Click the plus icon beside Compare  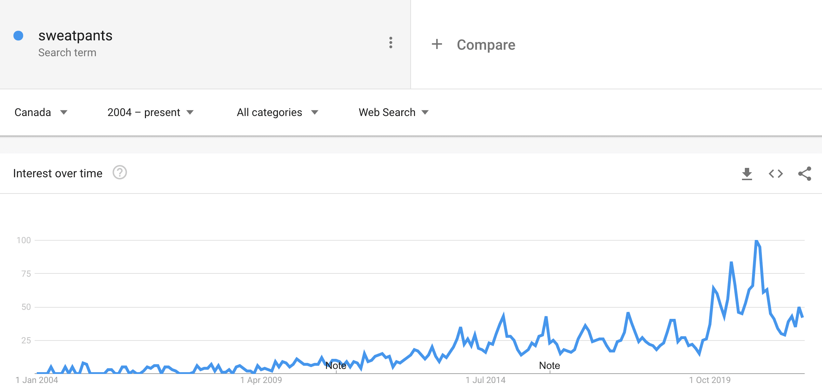click(x=437, y=44)
